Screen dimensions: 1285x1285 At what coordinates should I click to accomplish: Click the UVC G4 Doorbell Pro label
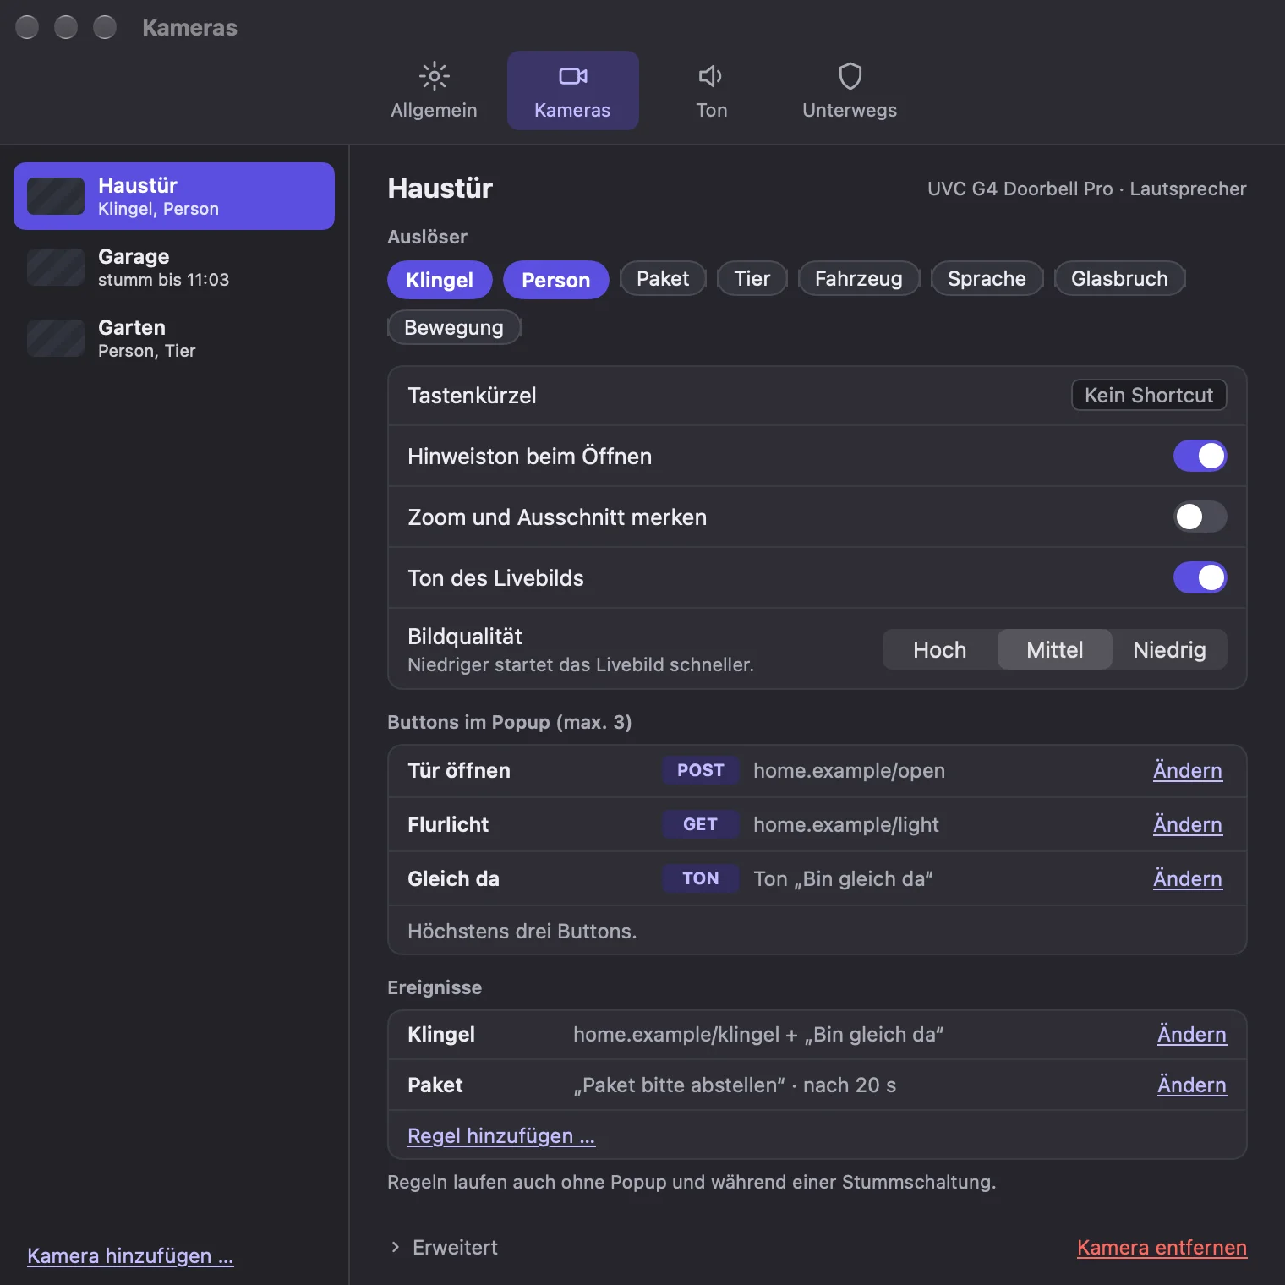[1020, 189]
